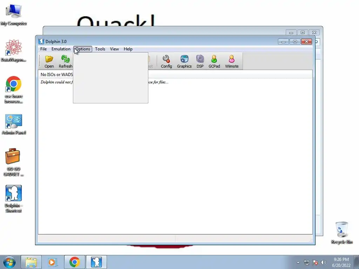Click the volume speaker tray icon
The image size is (359, 269).
pyautogui.click(x=324, y=262)
